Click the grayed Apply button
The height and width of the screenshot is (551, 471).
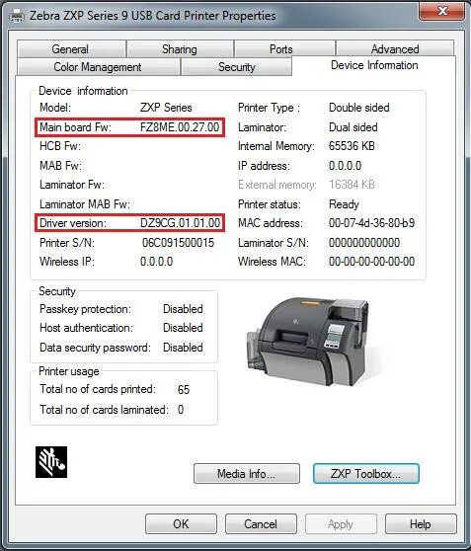[x=341, y=524]
